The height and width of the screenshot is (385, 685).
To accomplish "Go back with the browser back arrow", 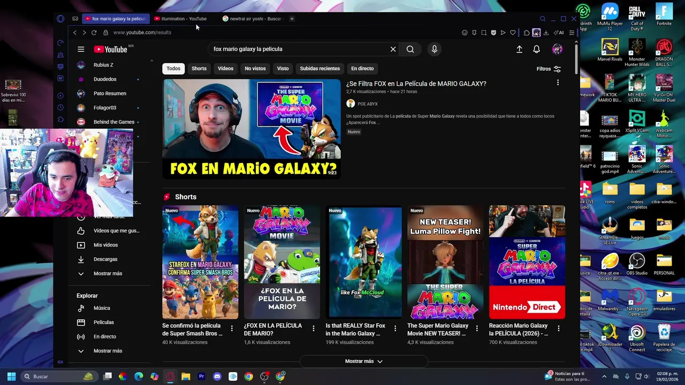I will point(75,33).
